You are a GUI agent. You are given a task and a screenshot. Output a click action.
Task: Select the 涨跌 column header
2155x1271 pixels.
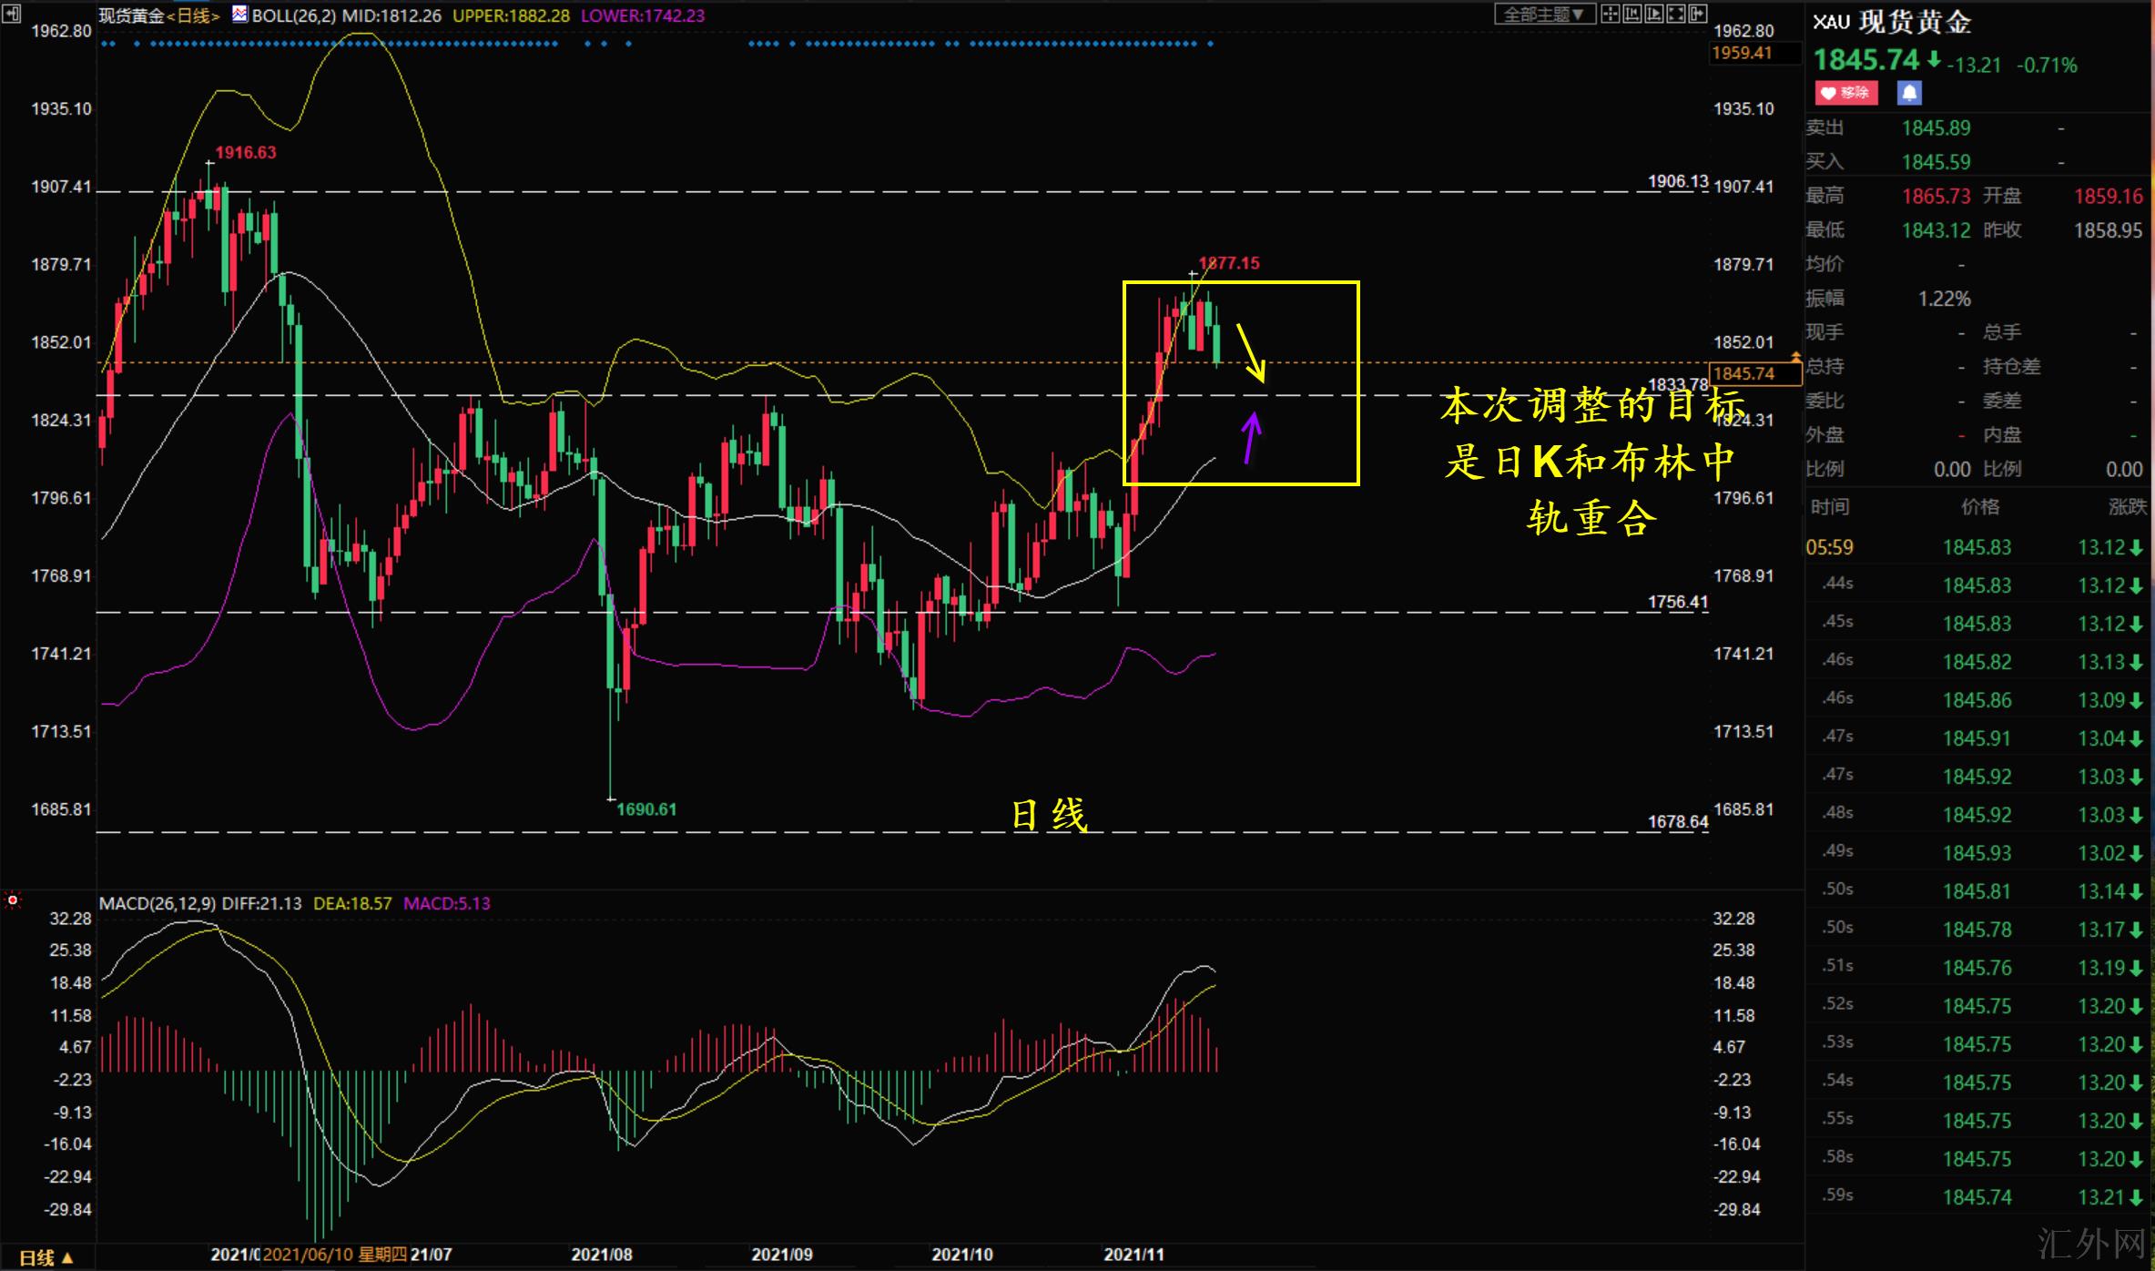pyautogui.click(x=2126, y=507)
